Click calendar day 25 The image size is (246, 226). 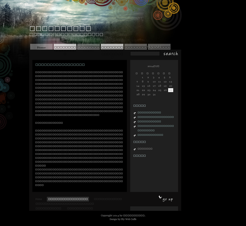click(x=160, y=90)
